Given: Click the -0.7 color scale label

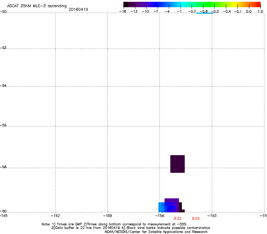Looking at the screenshot, I should [192, 12].
